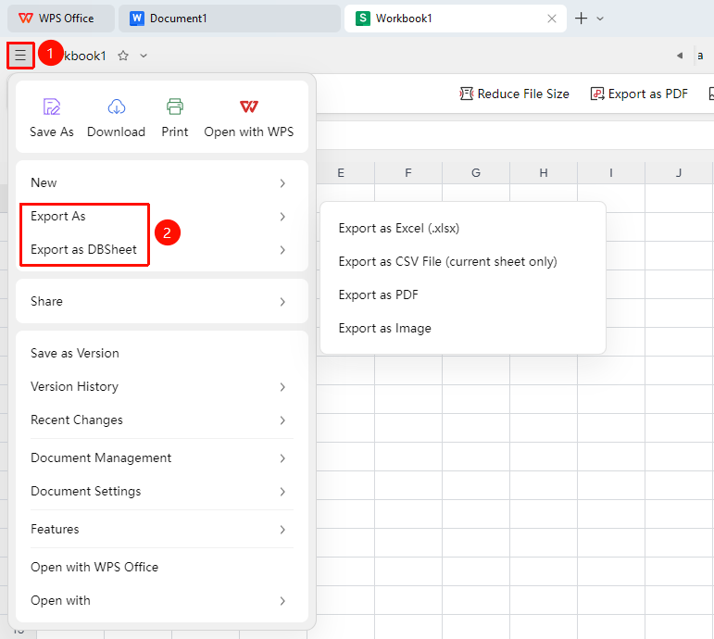Expand the Open with submenu arrow
The height and width of the screenshot is (639, 714).
(282, 601)
